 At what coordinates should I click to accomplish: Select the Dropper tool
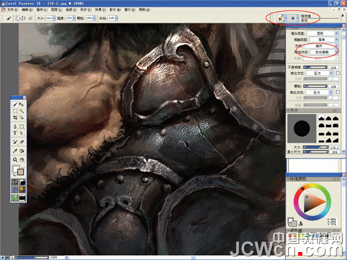[15, 151]
